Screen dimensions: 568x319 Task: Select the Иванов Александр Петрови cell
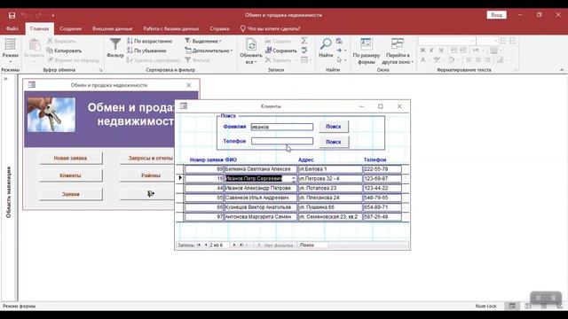point(260,188)
